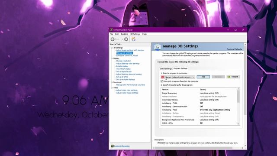Open Change resolution task

(123, 61)
